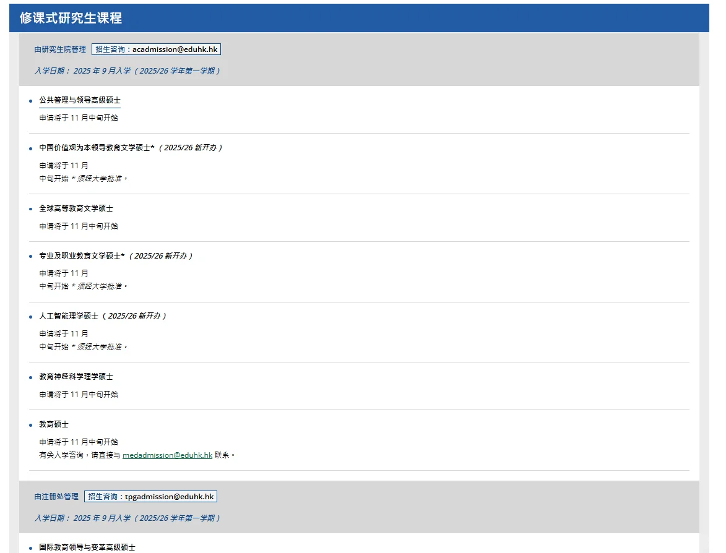Viewport: 726px width, 553px height.
Task: Click 须经大学批准 note under 人工智能理学硕士
Action: pyautogui.click(x=99, y=347)
